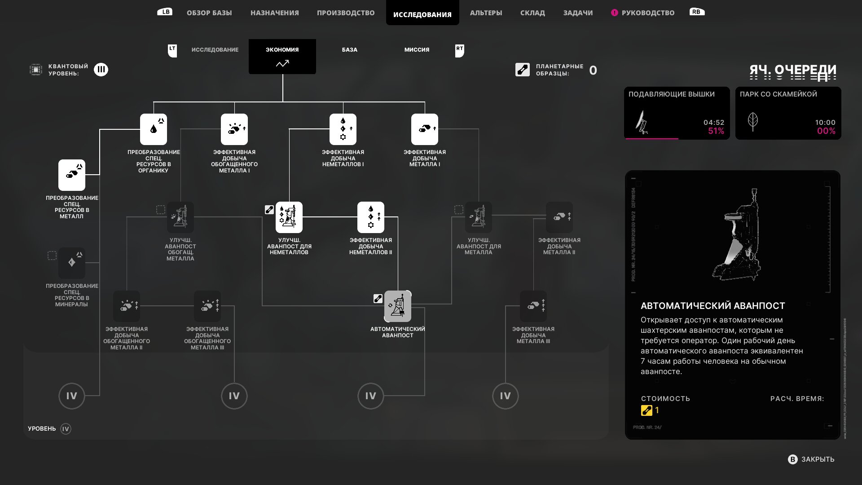The width and height of the screenshot is (862, 485).
Task: Expand level IV circle under Automatic Outpost
Action: 370,396
